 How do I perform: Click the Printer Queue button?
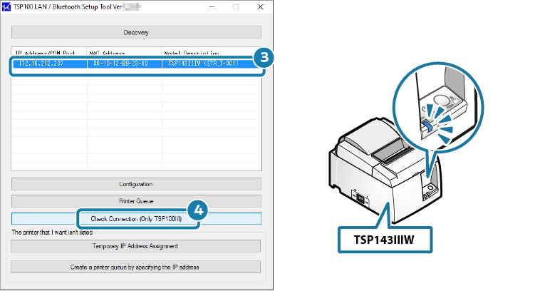[136, 201]
